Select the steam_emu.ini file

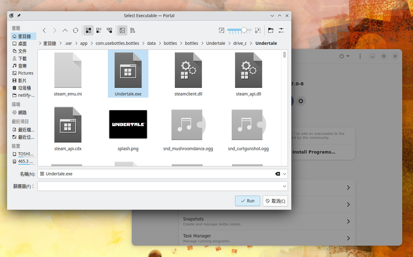(68, 74)
